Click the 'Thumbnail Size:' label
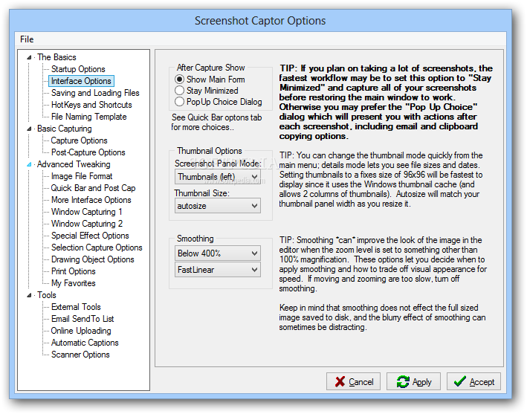 pyautogui.click(x=202, y=193)
